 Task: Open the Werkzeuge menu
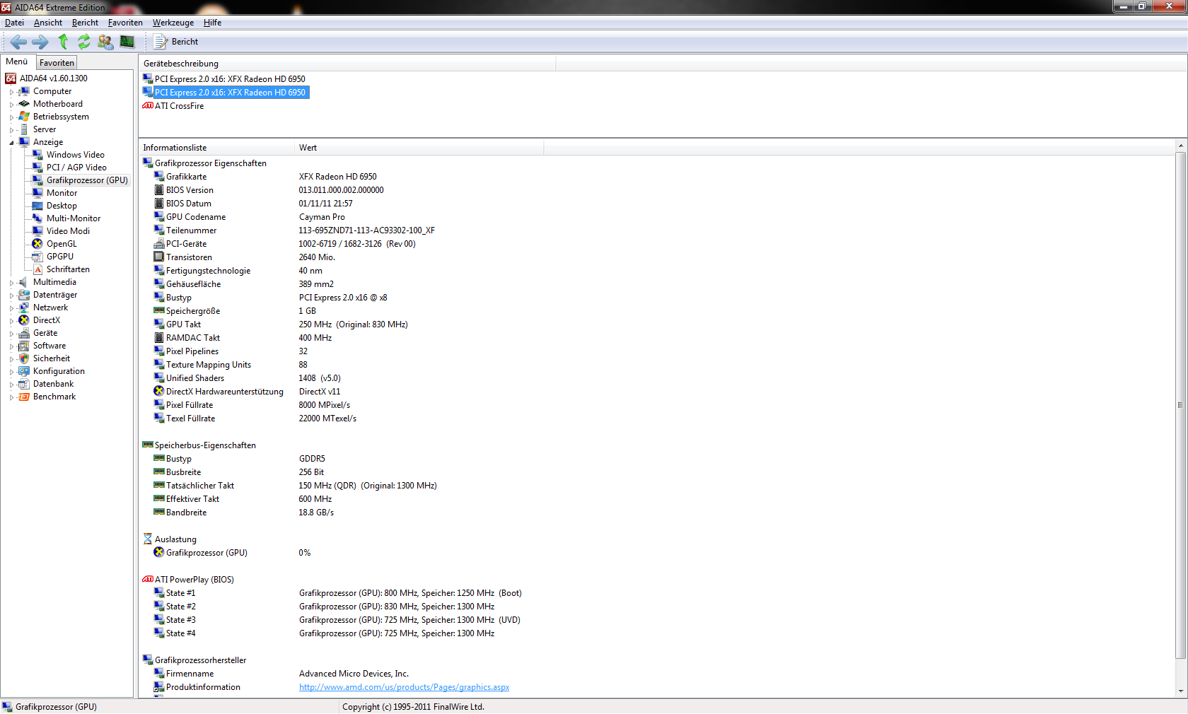173,23
